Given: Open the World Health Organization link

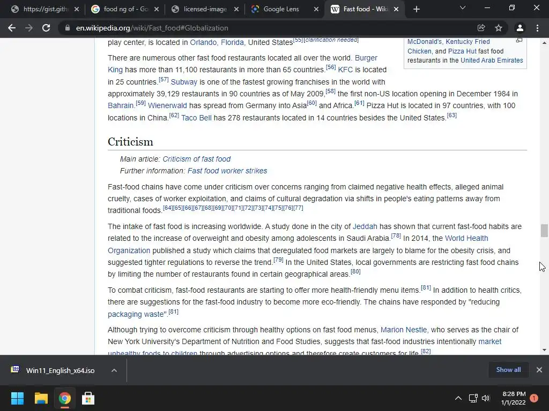Looking at the screenshot, I should pos(466,238).
